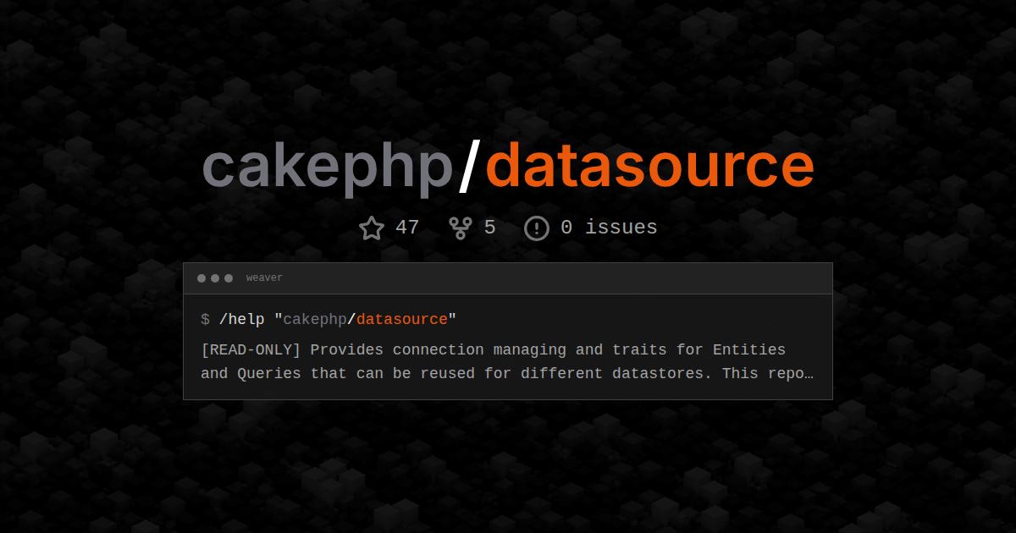Viewport: 1016px width, 533px height.
Task: Click the '/help' command text
Action: 242,319
